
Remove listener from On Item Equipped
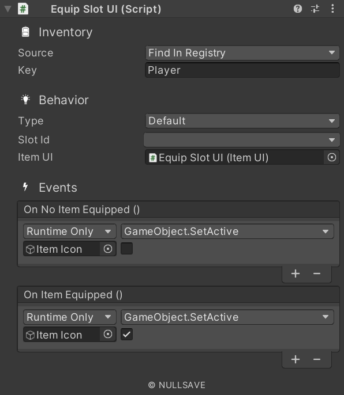[317, 359]
